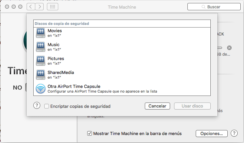Click the SharedMedia network disk icon
This screenshot has height=143, width=244.
point(40,75)
